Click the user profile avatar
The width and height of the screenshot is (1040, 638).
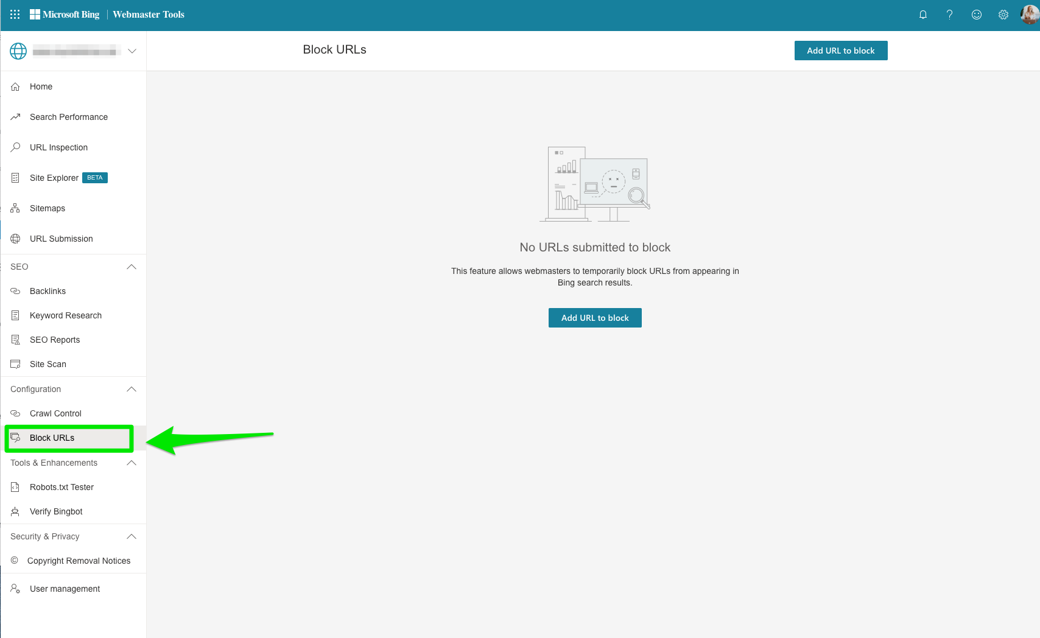pos(1028,14)
